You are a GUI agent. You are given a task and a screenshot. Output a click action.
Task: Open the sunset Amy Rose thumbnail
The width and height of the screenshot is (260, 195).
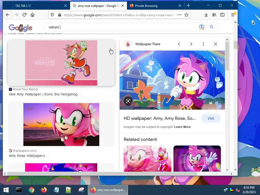tap(61, 124)
